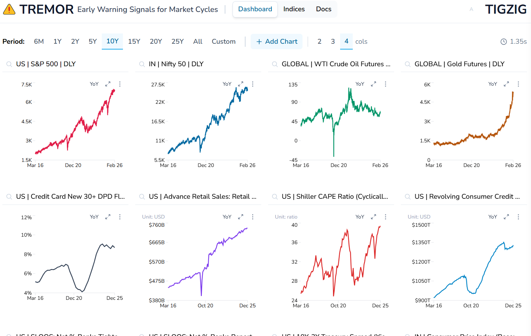The width and height of the screenshot is (531, 336).
Task: Open search for Shiller CAPE Ratio chart
Action: tap(275, 197)
